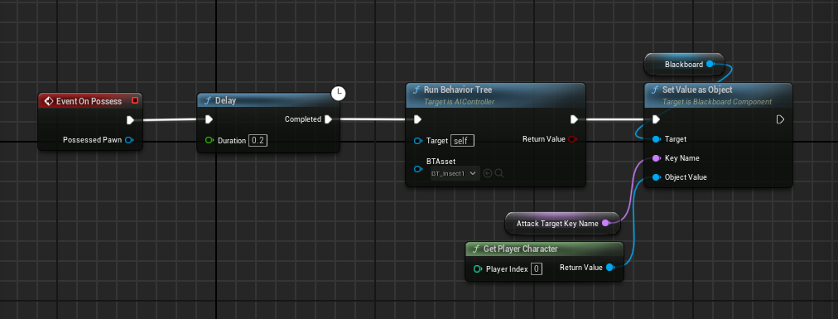Click the 'Possessed Pawn' label

click(x=92, y=140)
